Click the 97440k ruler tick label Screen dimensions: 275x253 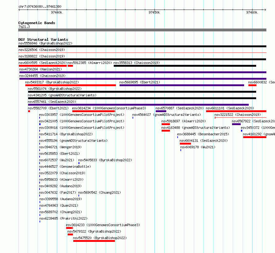pos(57,12)
